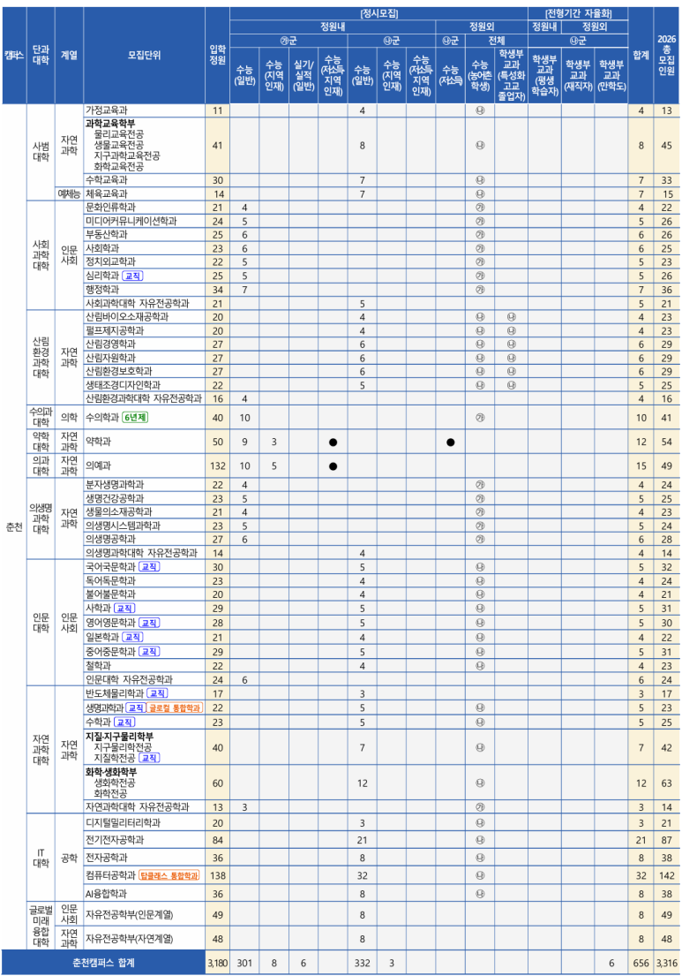682x976 pixels.
Task: Click the 수능(농어촌학생) column header
Action: click(x=480, y=75)
